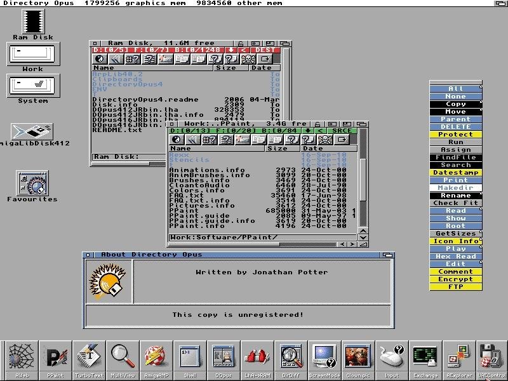Click the All button in the button bank
Image resolution: width=508 pixels, height=381 pixels.
click(x=455, y=88)
